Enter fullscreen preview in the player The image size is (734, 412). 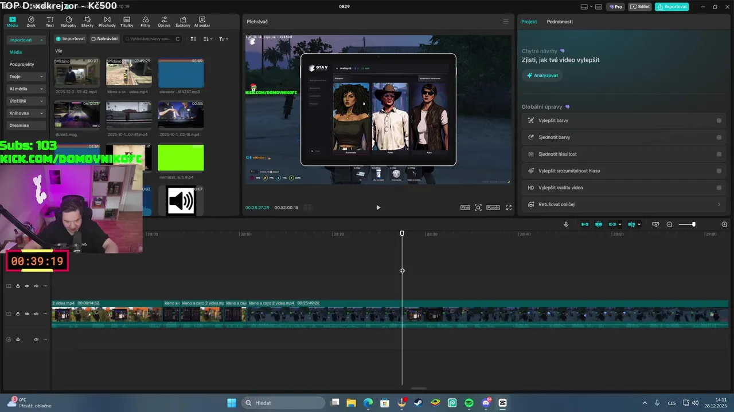(x=509, y=208)
